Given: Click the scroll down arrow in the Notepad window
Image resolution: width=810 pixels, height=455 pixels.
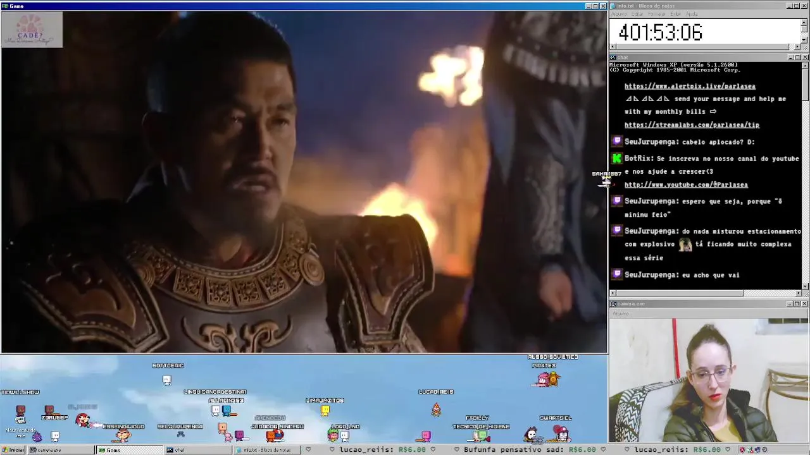Looking at the screenshot, I should point(804,40).
